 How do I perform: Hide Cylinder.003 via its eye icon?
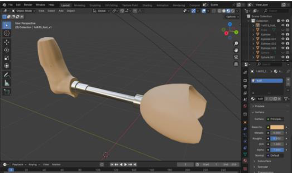283,48
